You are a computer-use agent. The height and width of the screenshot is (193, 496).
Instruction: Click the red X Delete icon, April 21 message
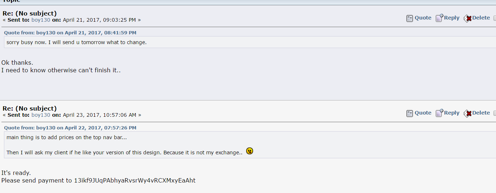click(x=467, y=18)
